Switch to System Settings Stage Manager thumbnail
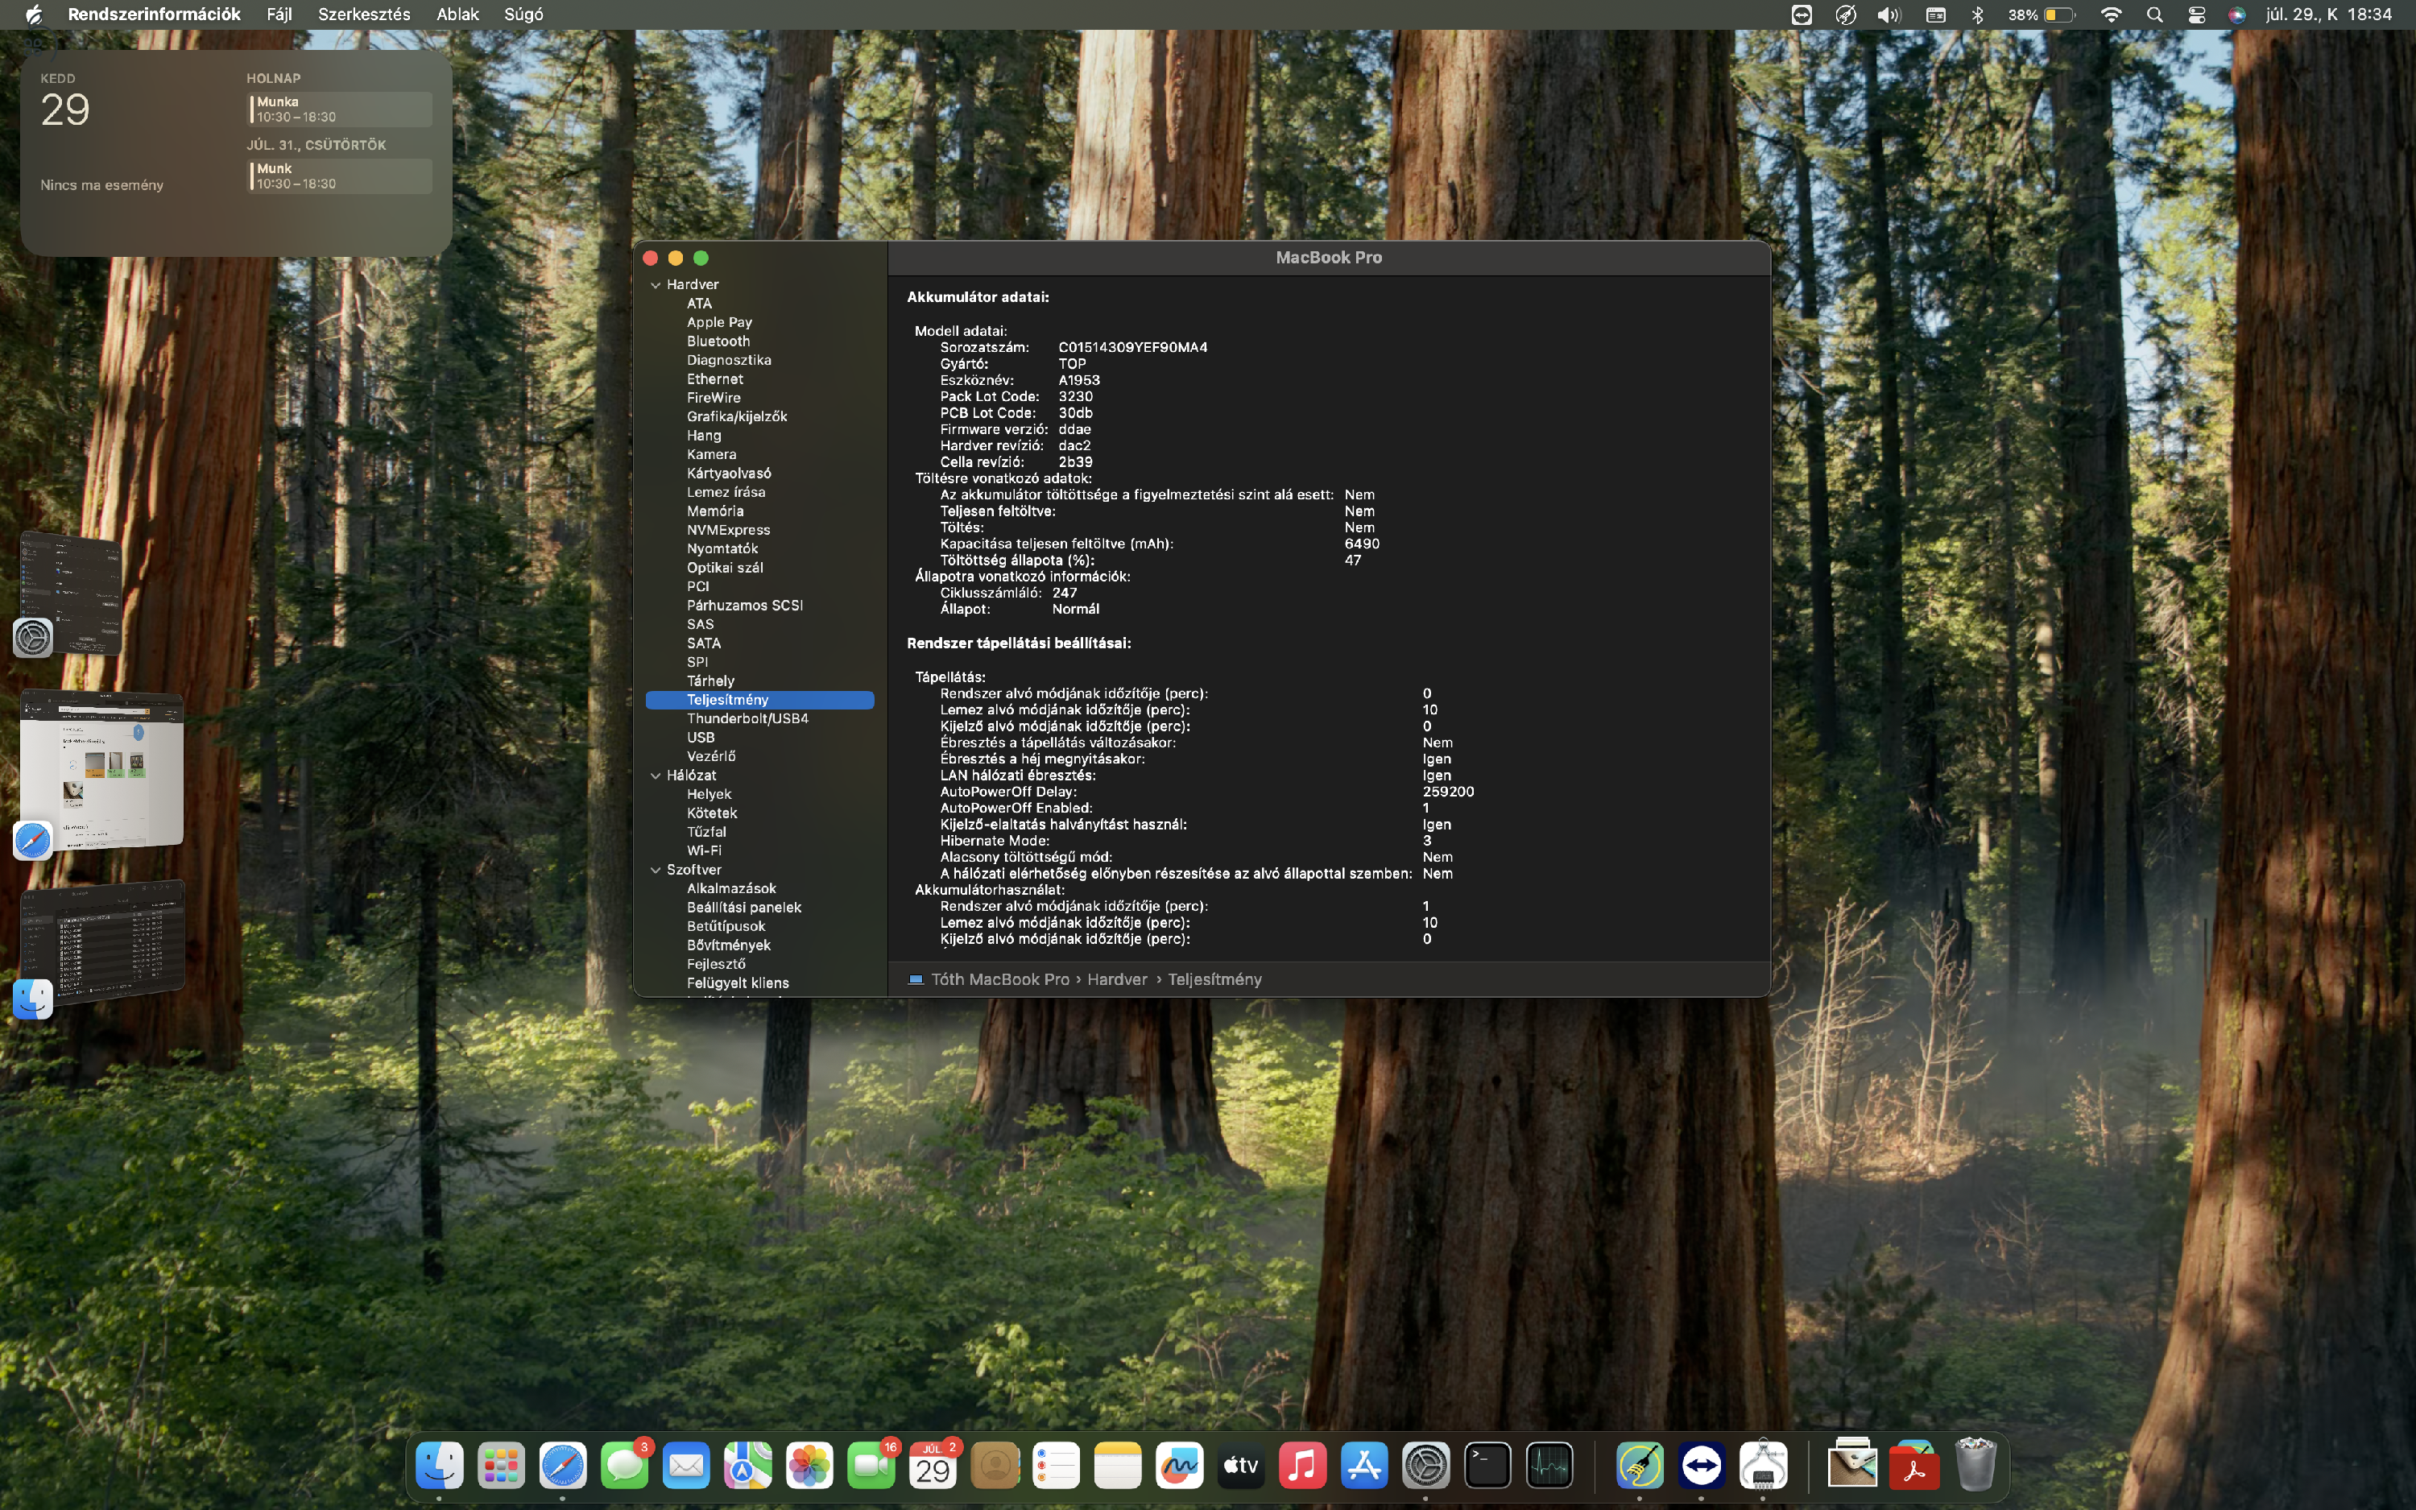 [70, 594]
